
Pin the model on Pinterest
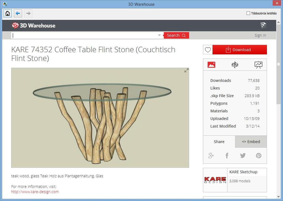259,155
